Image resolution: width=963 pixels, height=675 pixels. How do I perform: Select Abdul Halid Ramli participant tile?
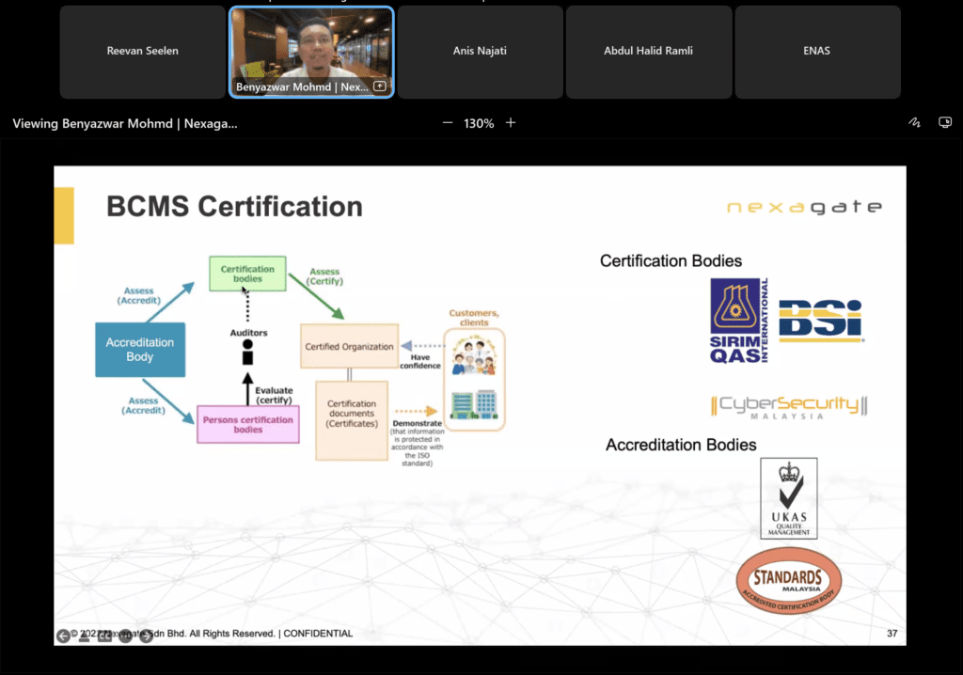pyautogui.click(x=648, y=52)
